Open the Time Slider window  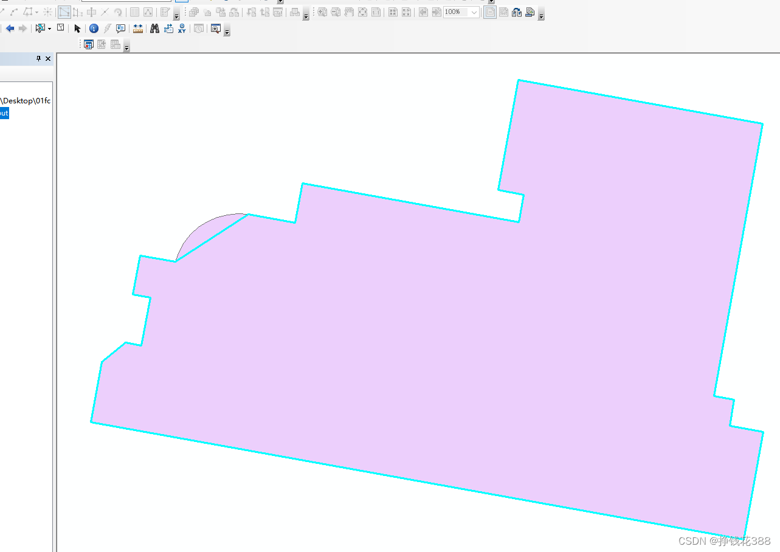(x=198, y=28)
